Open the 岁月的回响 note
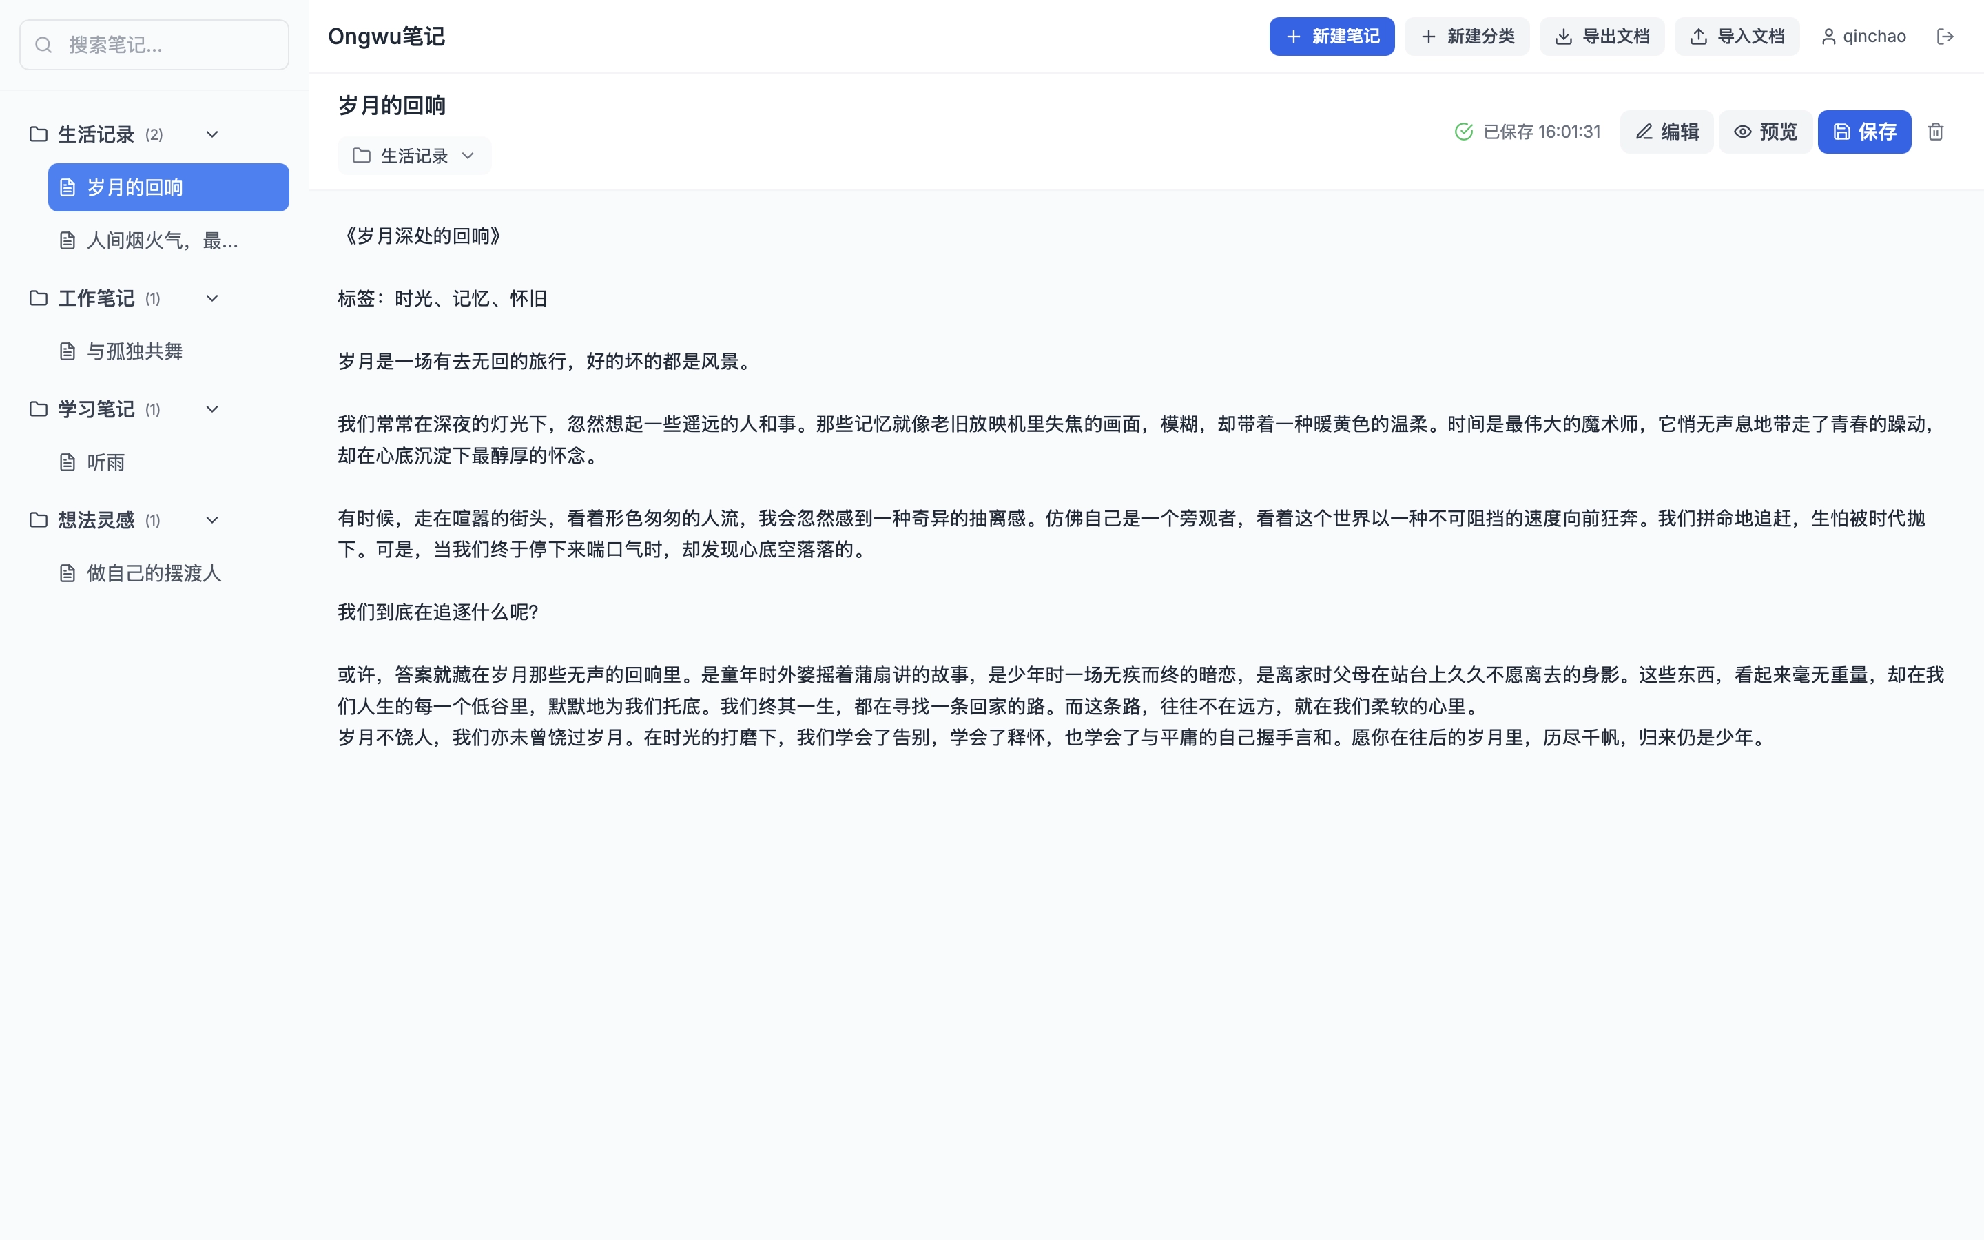This screenshot has width=1984, height=1240. click(168, 188)
